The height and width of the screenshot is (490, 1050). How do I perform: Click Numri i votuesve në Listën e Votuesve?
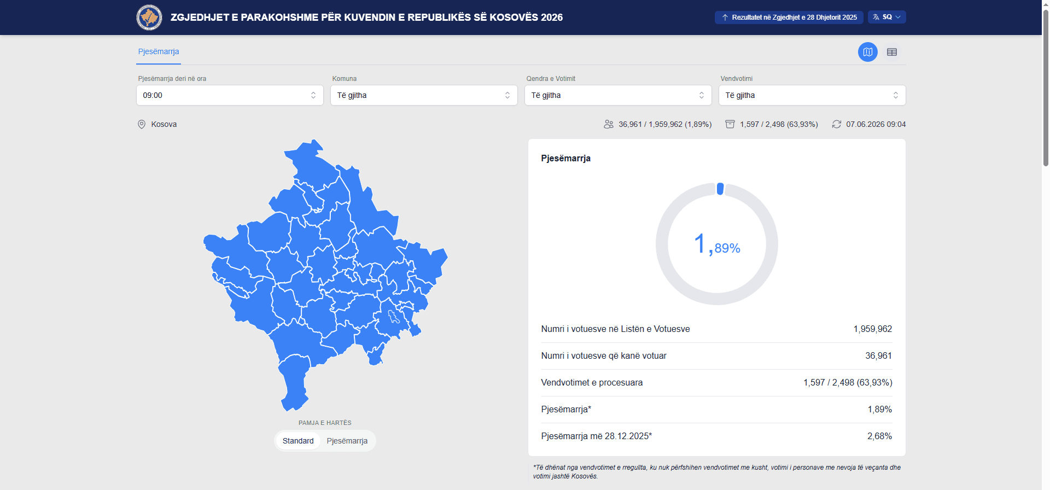pos(616,329)
